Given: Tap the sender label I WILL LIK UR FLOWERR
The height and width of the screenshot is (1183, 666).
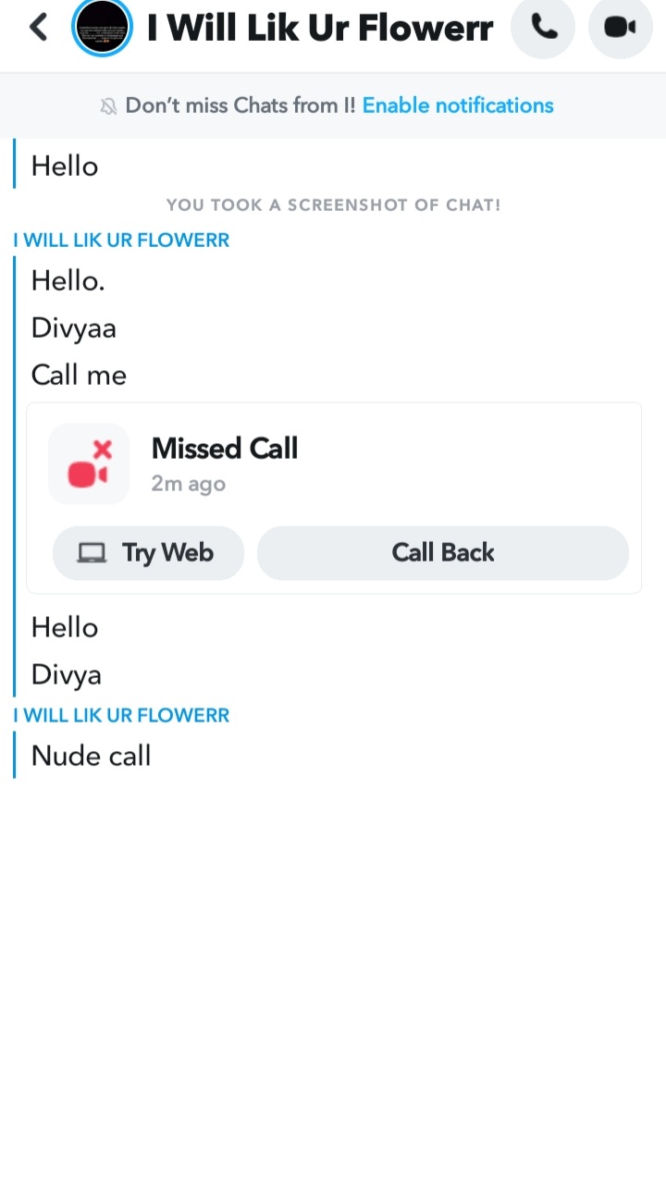Looking at the screenshot, I should (120, 240).
